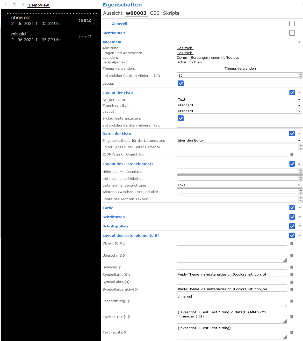303x341 pixels.
Task: Uncheck Daten der Liste section checkbox
Action: coord(292,134)
